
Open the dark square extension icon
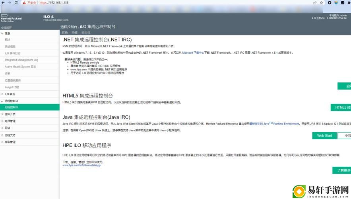tap(343, 3)
